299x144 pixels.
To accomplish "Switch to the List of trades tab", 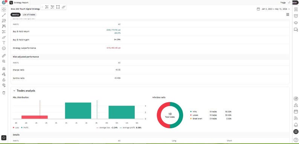I will (x=29, y=15).
